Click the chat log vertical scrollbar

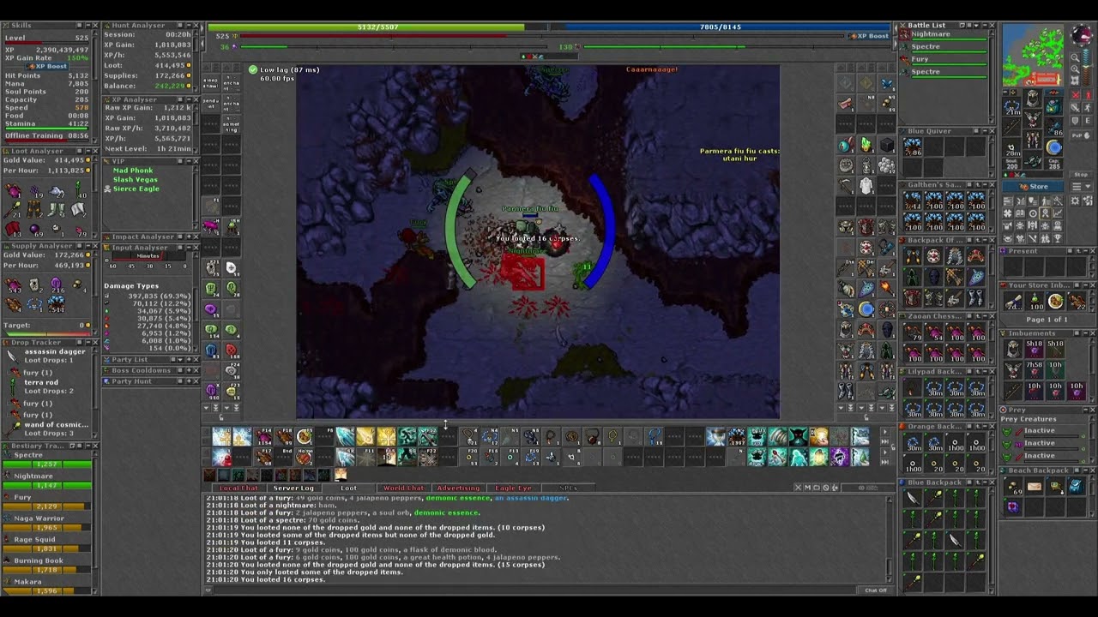tap(890, 539)
